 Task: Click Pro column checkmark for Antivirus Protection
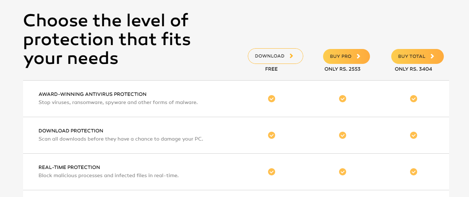point(343,99)
